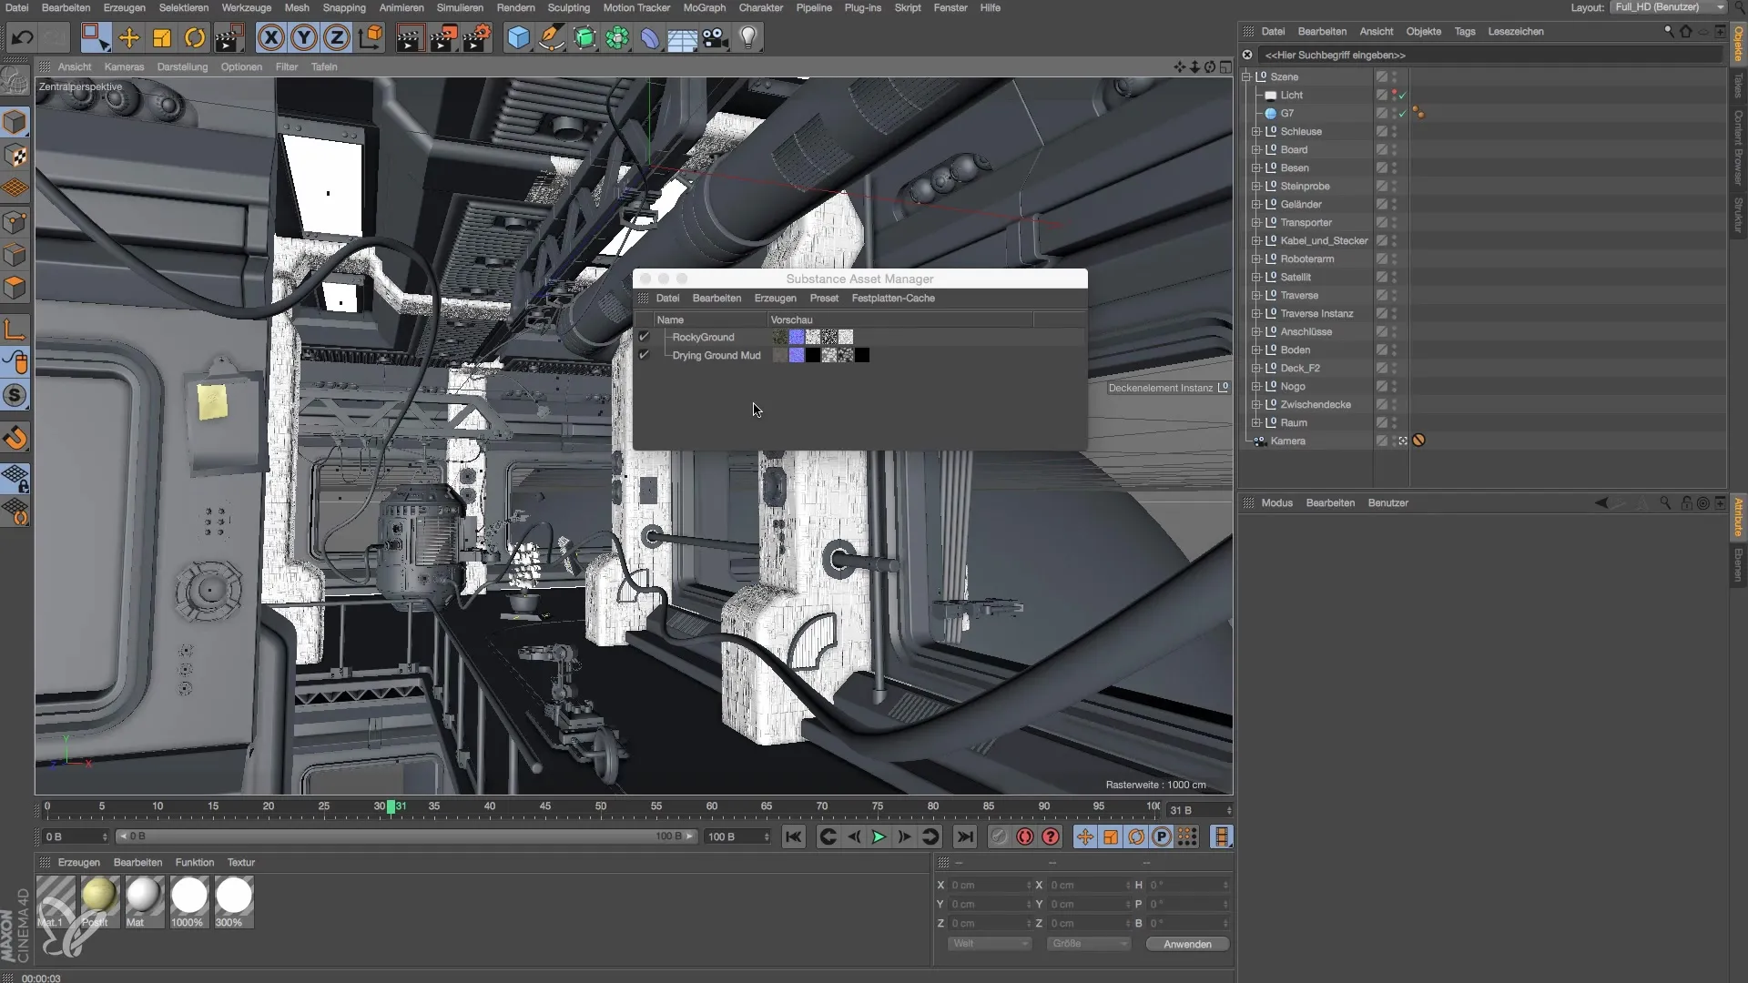
Task: Toggle X-axis lock icon
Action: pos(270,37)
